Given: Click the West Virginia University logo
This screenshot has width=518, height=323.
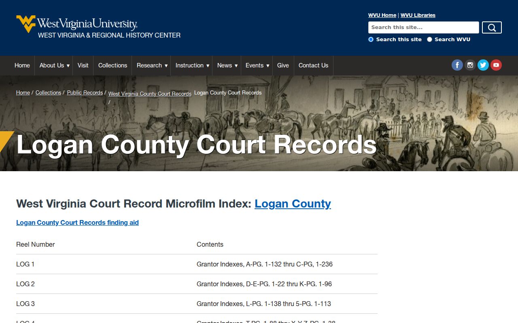Looking at the screenshot, I should (77, 24).
